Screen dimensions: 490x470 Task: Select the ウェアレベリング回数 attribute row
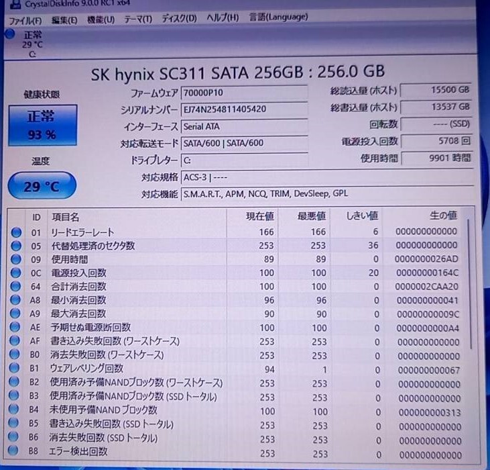coord(236,369)
